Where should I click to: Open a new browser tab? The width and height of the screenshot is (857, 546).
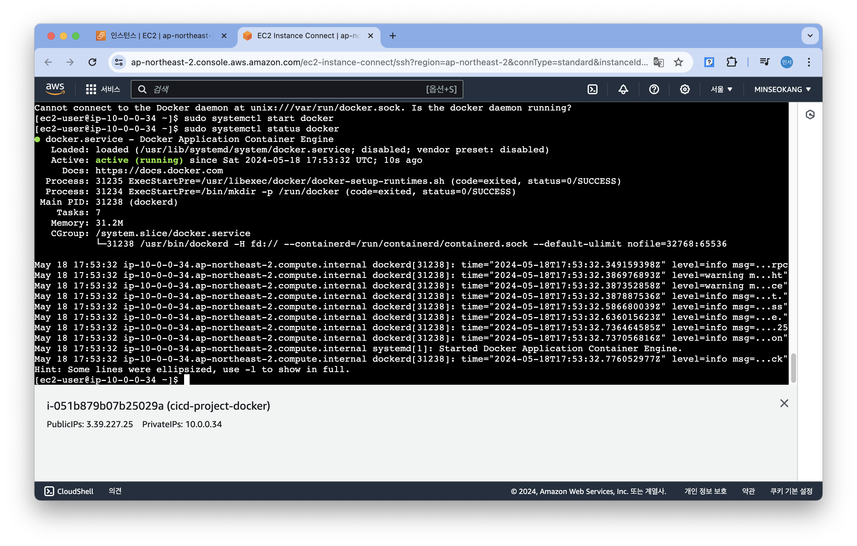[x=392, y=36]
